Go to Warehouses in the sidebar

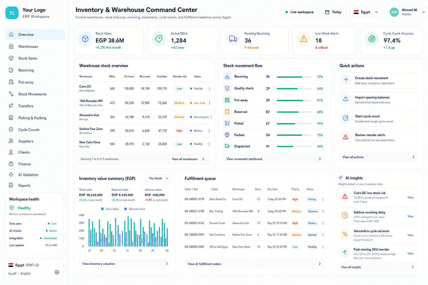35,46
